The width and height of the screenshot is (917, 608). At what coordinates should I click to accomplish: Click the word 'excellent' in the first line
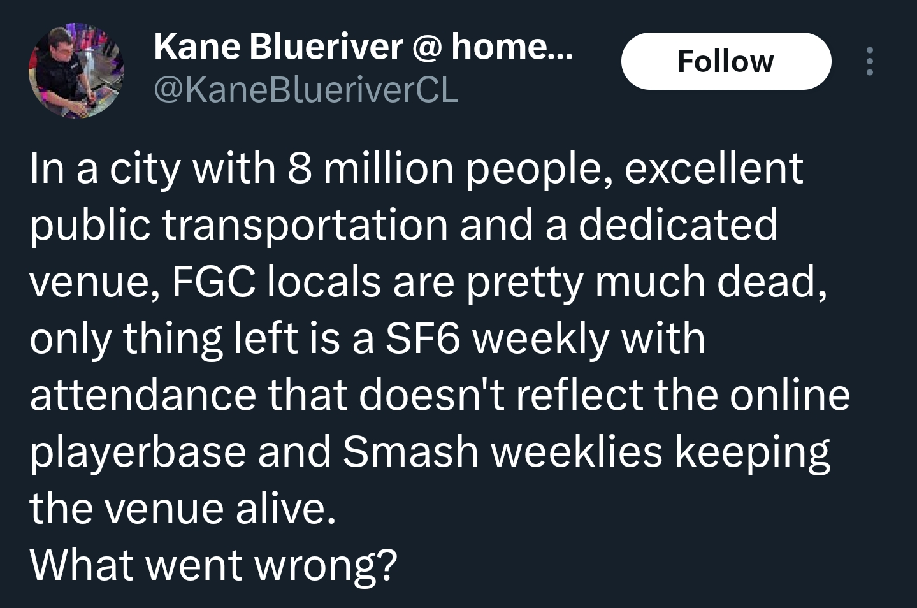[x=713, y=168]
